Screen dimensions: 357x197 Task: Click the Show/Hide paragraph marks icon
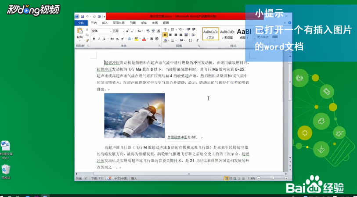(x=197, y=40)
